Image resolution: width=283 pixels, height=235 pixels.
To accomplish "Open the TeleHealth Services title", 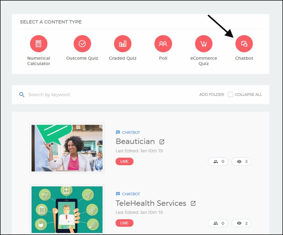I will point(151,203).
